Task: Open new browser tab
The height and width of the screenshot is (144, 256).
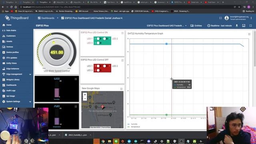Action: pyautogui.click(x=223, y=2)
